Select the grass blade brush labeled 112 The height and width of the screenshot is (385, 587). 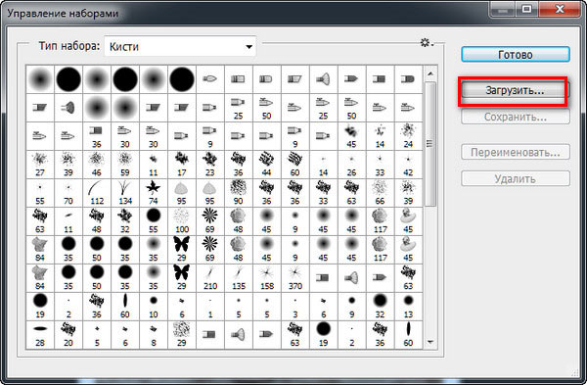pos(97,193)
